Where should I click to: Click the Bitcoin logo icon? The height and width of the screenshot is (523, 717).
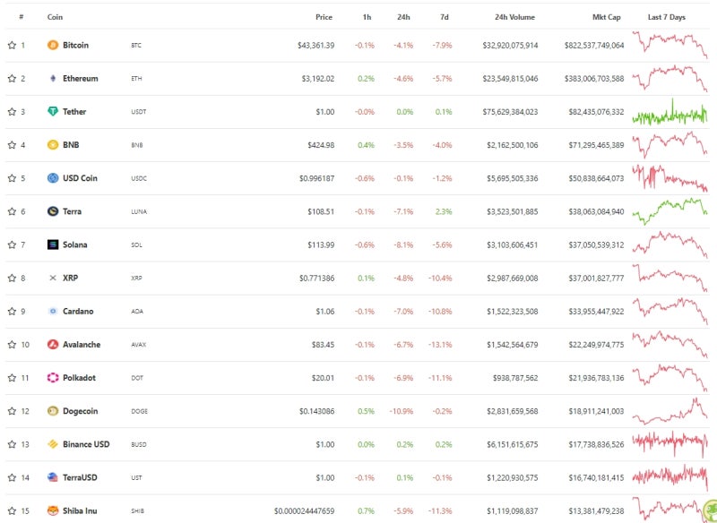tap(53, 45)
